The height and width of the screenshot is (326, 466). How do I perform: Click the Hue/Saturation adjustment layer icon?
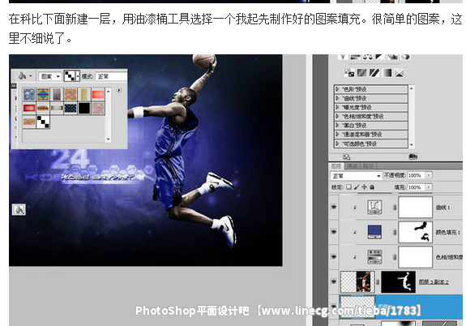(374, 257)
